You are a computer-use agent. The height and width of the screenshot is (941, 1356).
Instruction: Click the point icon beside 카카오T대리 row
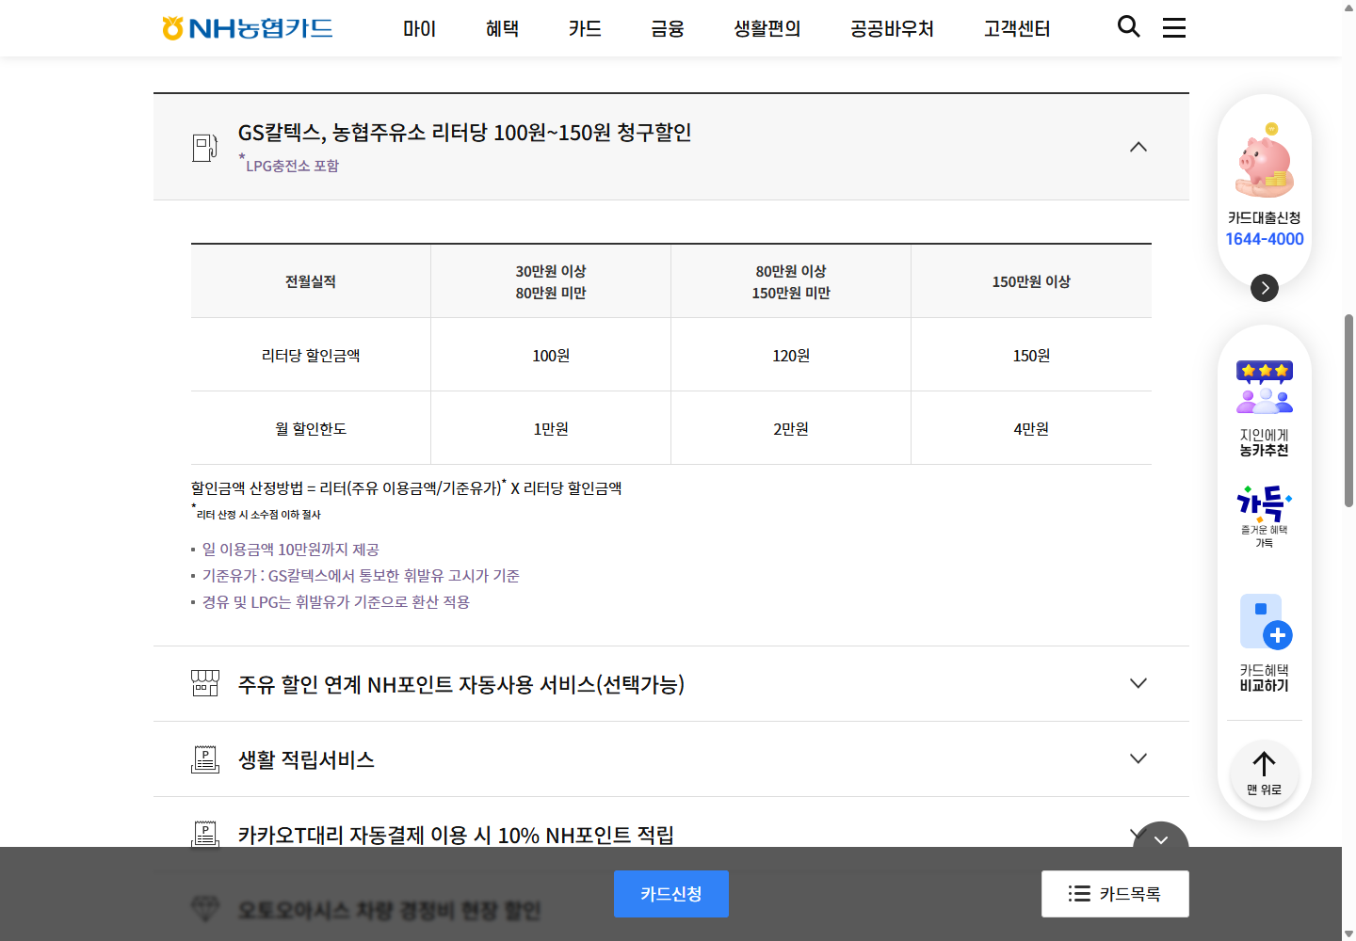coord(205,834)
